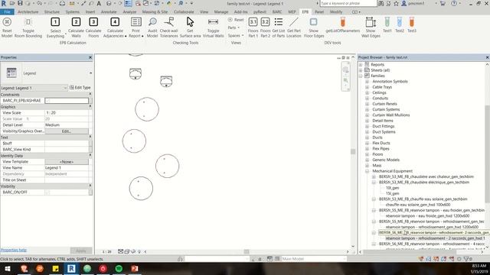The height and width of the screenshot is (275, 490).
Task: Switch to the Annotate ribbon tab
Action: pos(109,12)
